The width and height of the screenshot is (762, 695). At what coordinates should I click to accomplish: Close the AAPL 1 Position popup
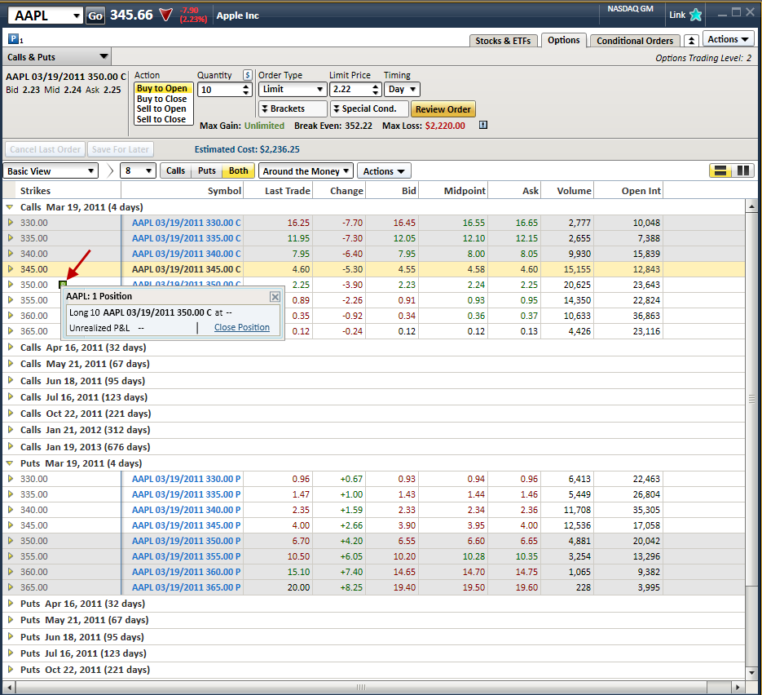[x=275, y=297]
